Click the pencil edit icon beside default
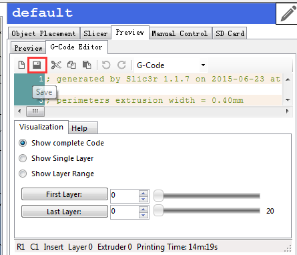This screenshot has width=297, height=255. (x=288, y=14)
